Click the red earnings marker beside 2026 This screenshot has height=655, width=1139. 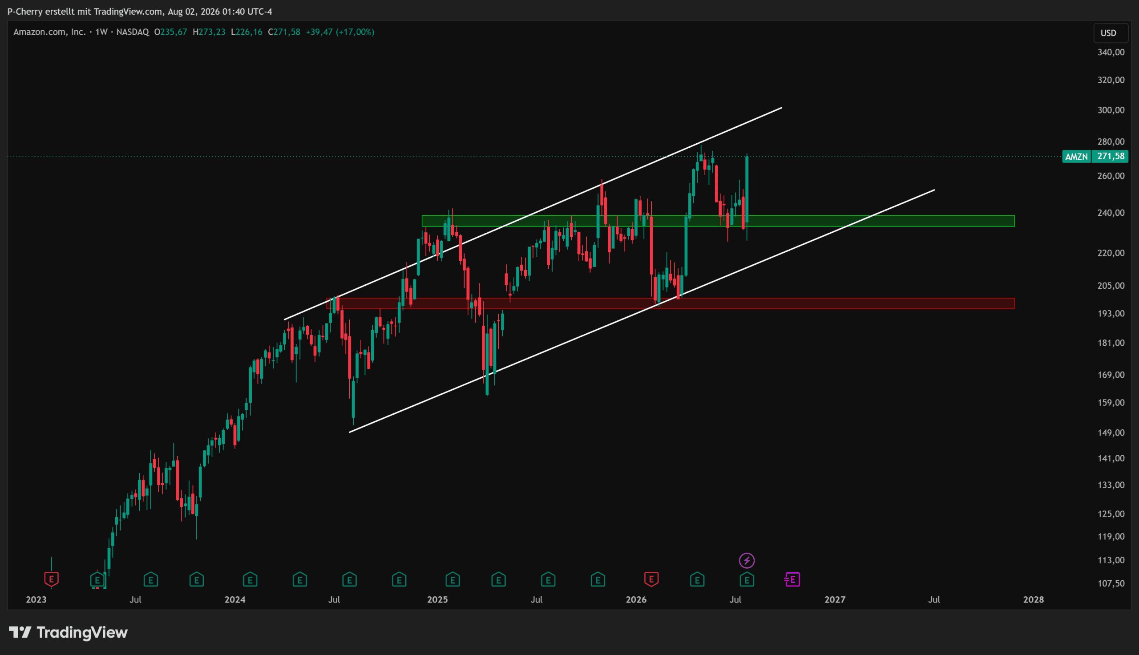[x=651, y=579]
